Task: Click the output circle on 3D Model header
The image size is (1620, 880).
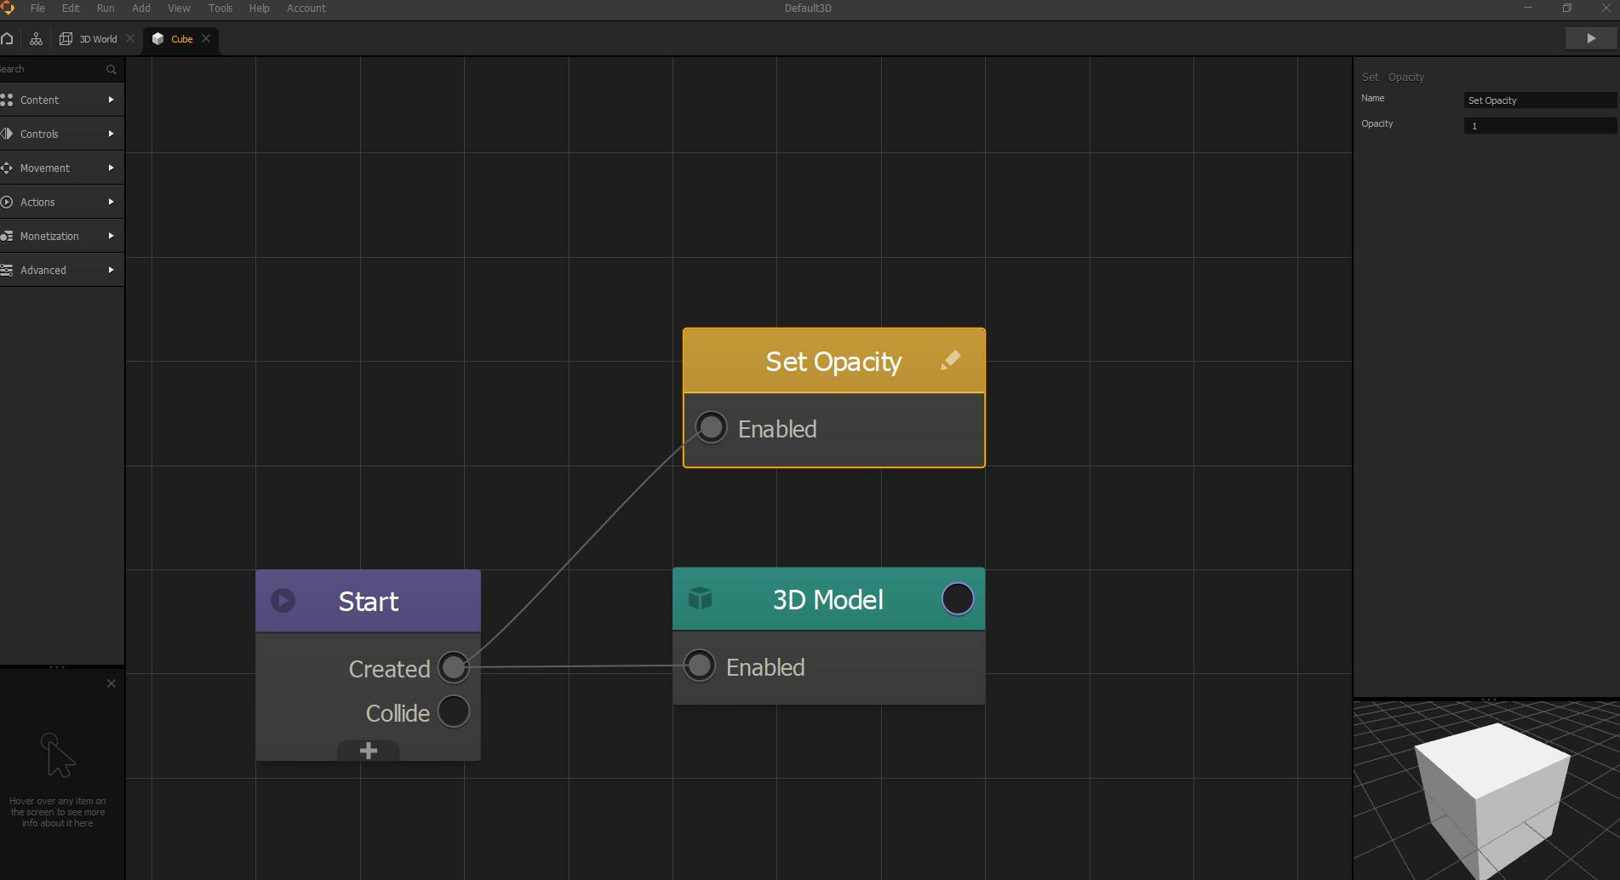Action: [957, 598]
